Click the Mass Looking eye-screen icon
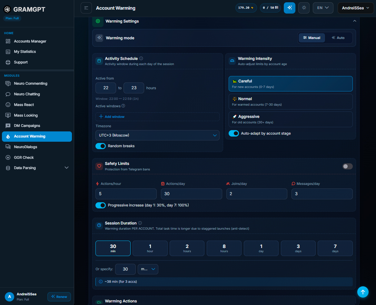Image resolution: width=376 pixels, height=305 pixels. [x=8, y=115]
